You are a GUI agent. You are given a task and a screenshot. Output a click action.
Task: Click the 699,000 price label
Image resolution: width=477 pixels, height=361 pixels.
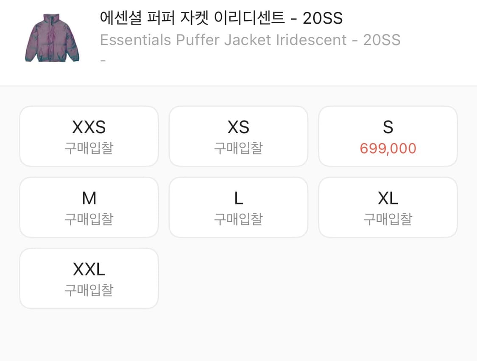(388, 148)
